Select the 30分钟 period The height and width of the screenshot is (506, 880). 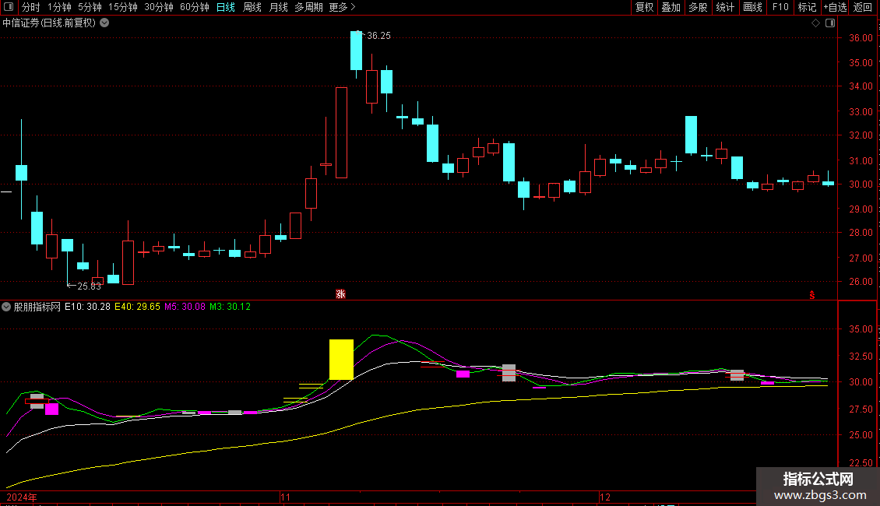(159, 7)
